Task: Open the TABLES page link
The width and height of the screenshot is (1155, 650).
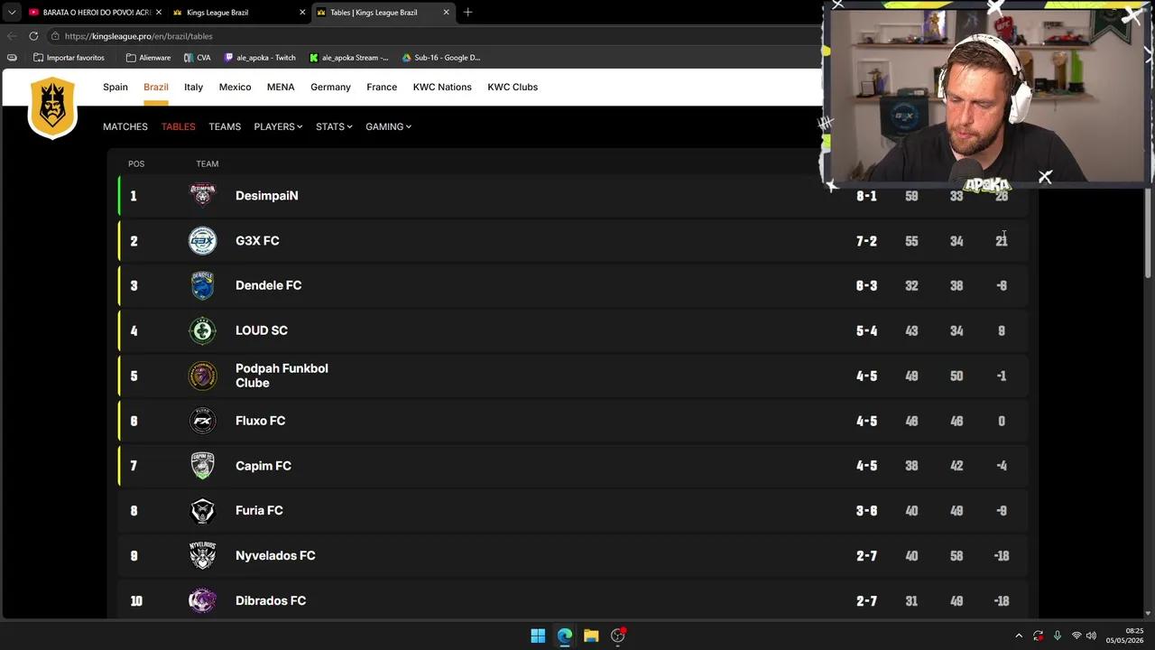Action: tap(179, 126)
